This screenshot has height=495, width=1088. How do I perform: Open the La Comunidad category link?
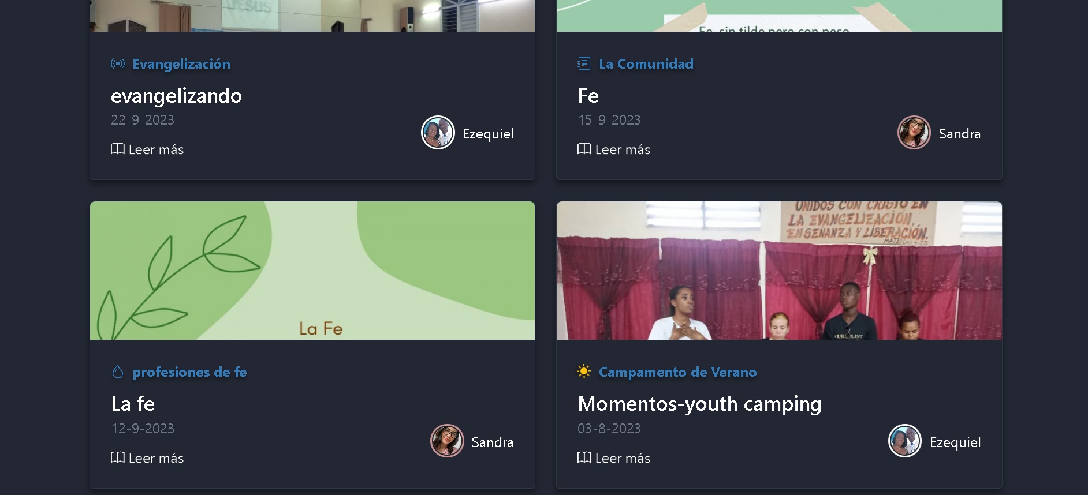click(646, 64)
